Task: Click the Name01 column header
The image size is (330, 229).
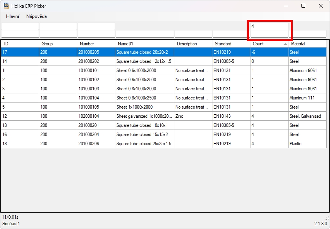Action: coord(144,44)
